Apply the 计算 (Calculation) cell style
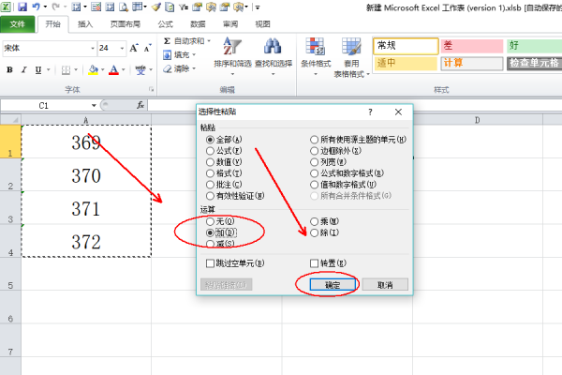 pos(472,64)
